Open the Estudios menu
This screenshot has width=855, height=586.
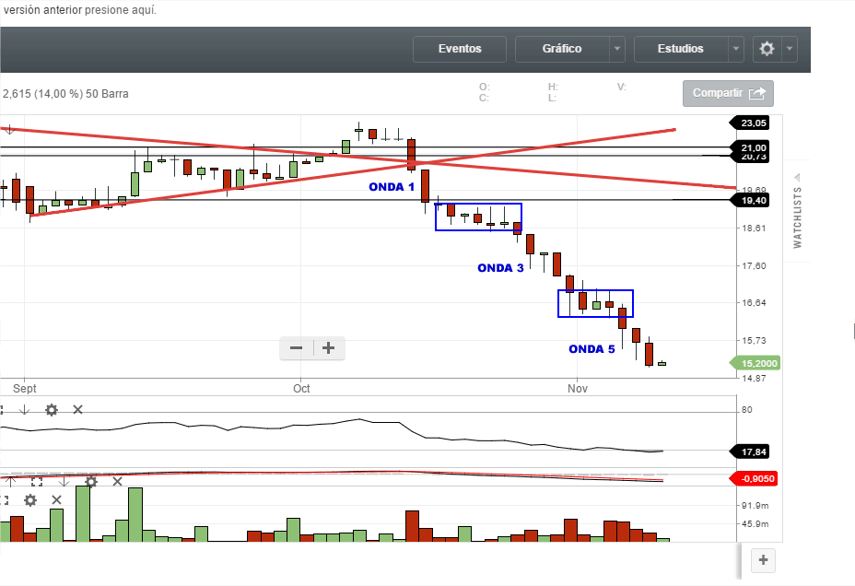(681, 49)
